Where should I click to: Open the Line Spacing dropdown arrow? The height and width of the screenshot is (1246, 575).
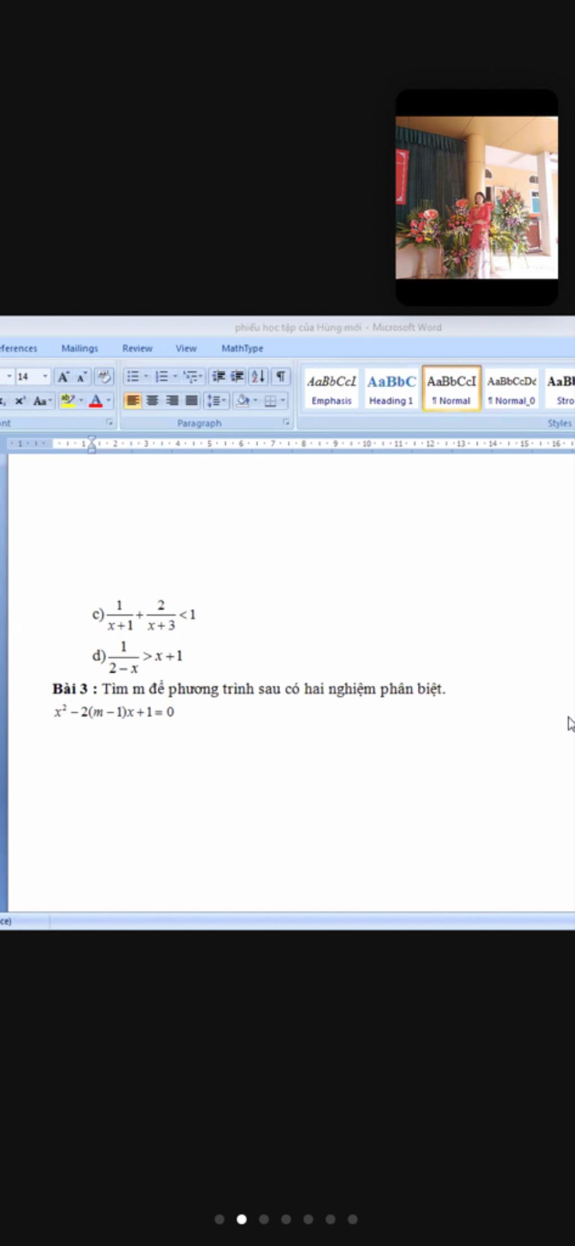click(224, 401)
